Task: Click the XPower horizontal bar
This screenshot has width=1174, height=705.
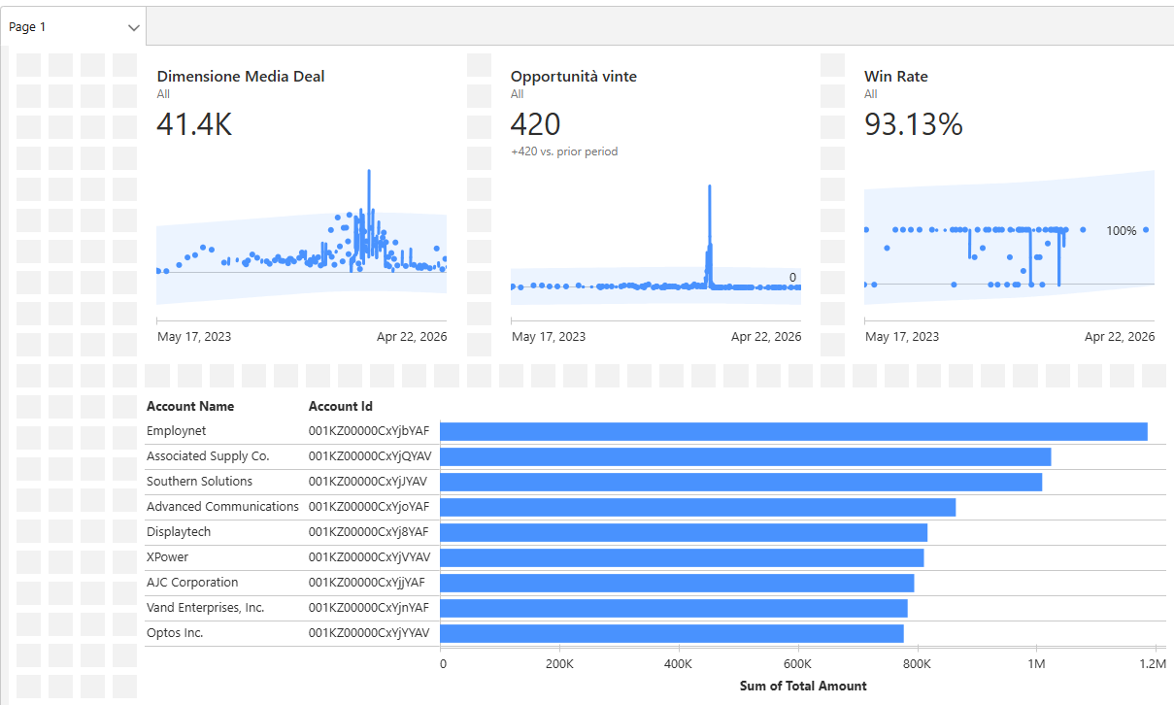Action: (682, 557)
